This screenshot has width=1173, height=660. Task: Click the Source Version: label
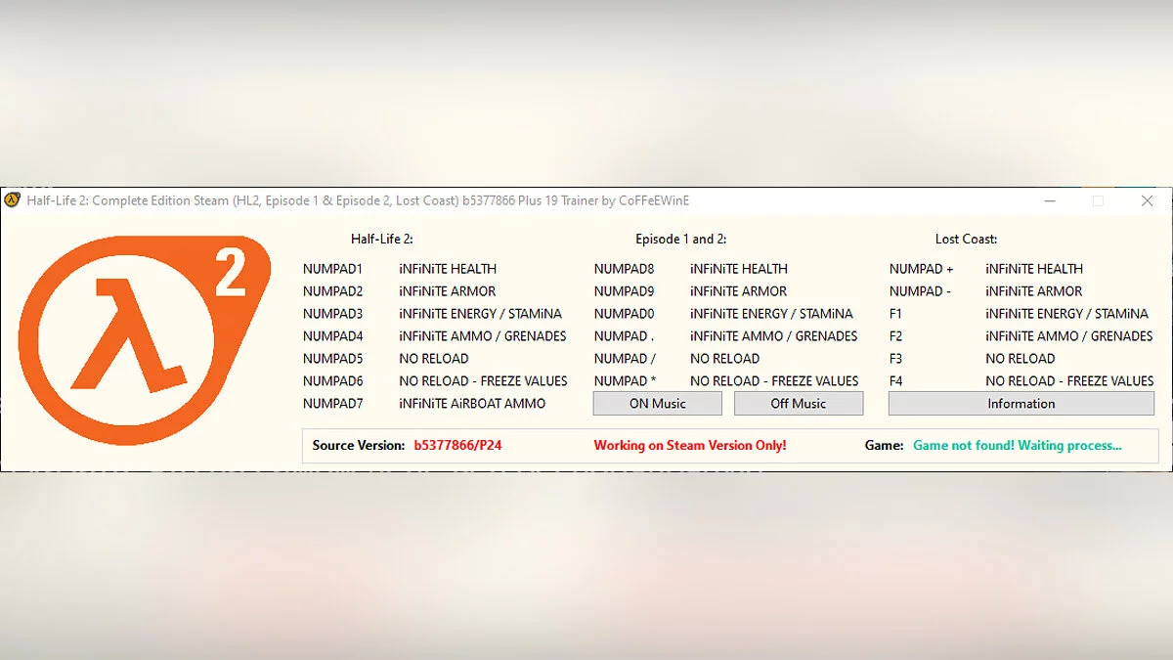coord(359,446)
